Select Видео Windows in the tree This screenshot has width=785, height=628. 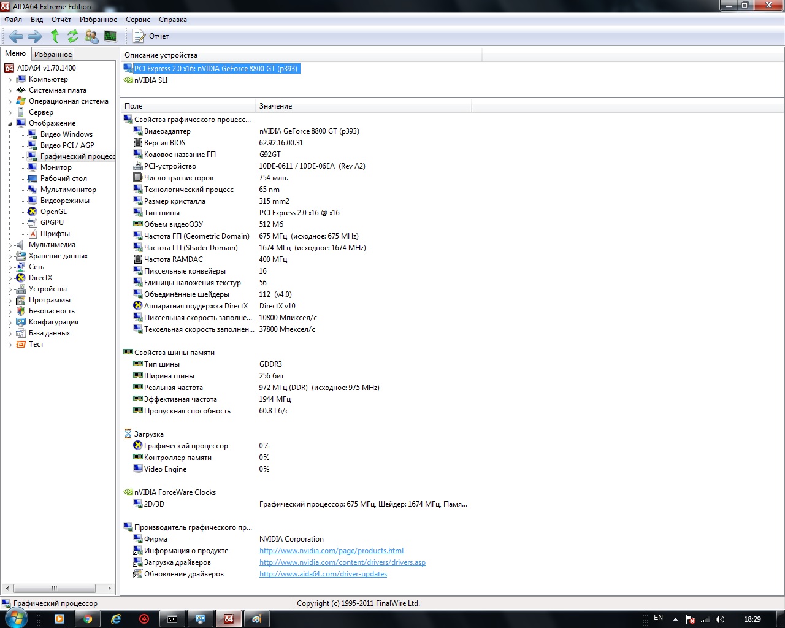click(x=66, y=134)
